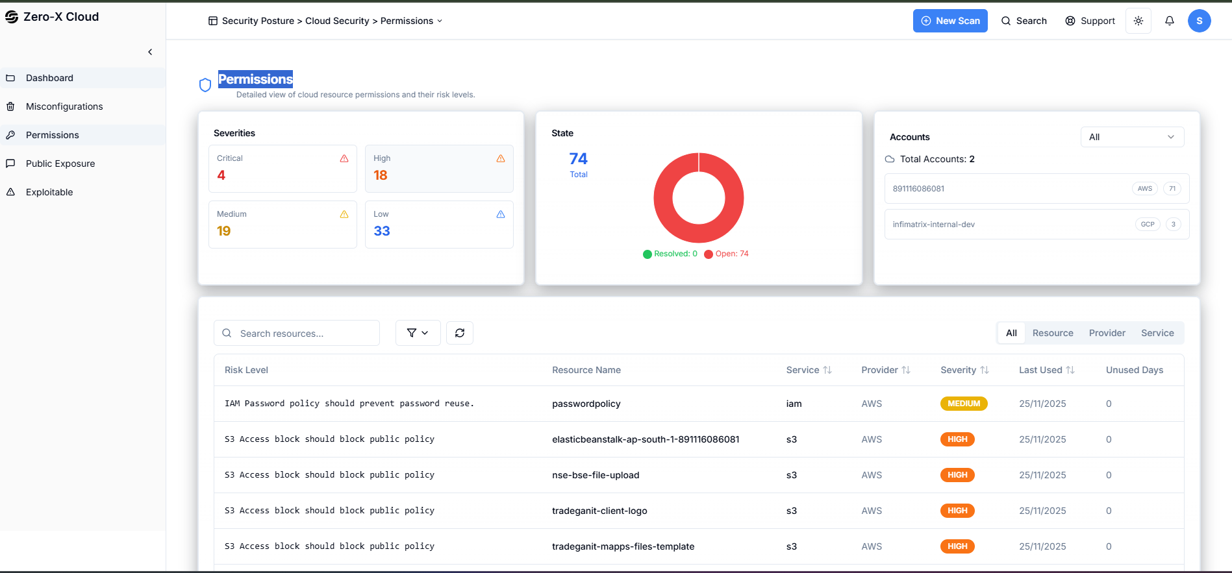Click the MEDIUM severity badge for passwordpolicy
1232x573 pixels.
click(964, 404)
